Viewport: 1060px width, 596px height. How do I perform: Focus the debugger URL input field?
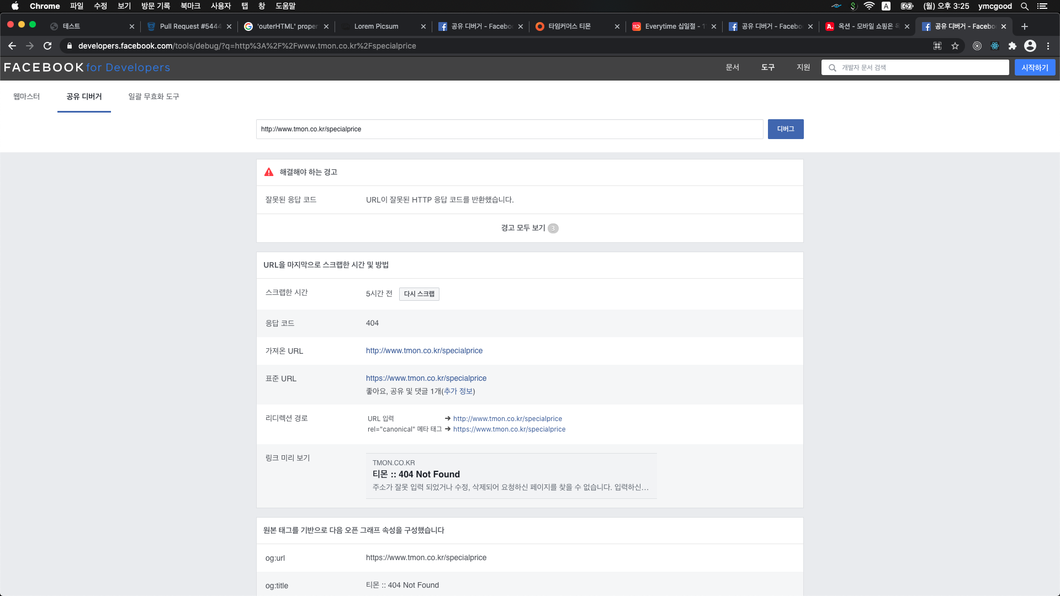click(510, 129)
